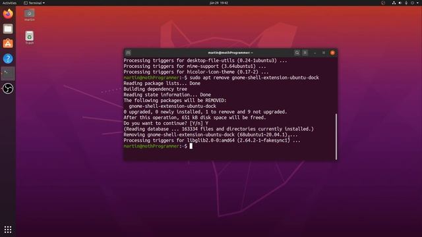Open the Trash desktop icon
Image resolution: width=422 pixels, height=237 pixels.
[x=29, y=38]
